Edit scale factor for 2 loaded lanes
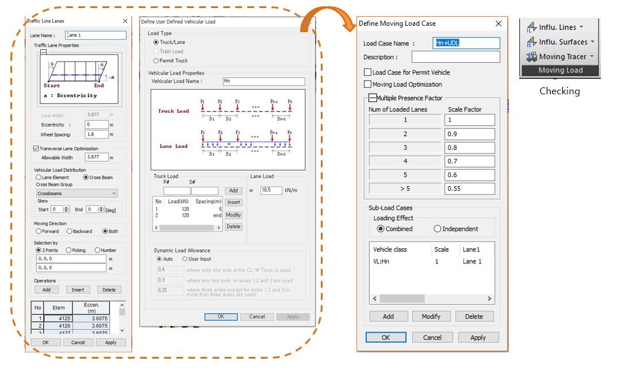 click(x=470, y=134)
